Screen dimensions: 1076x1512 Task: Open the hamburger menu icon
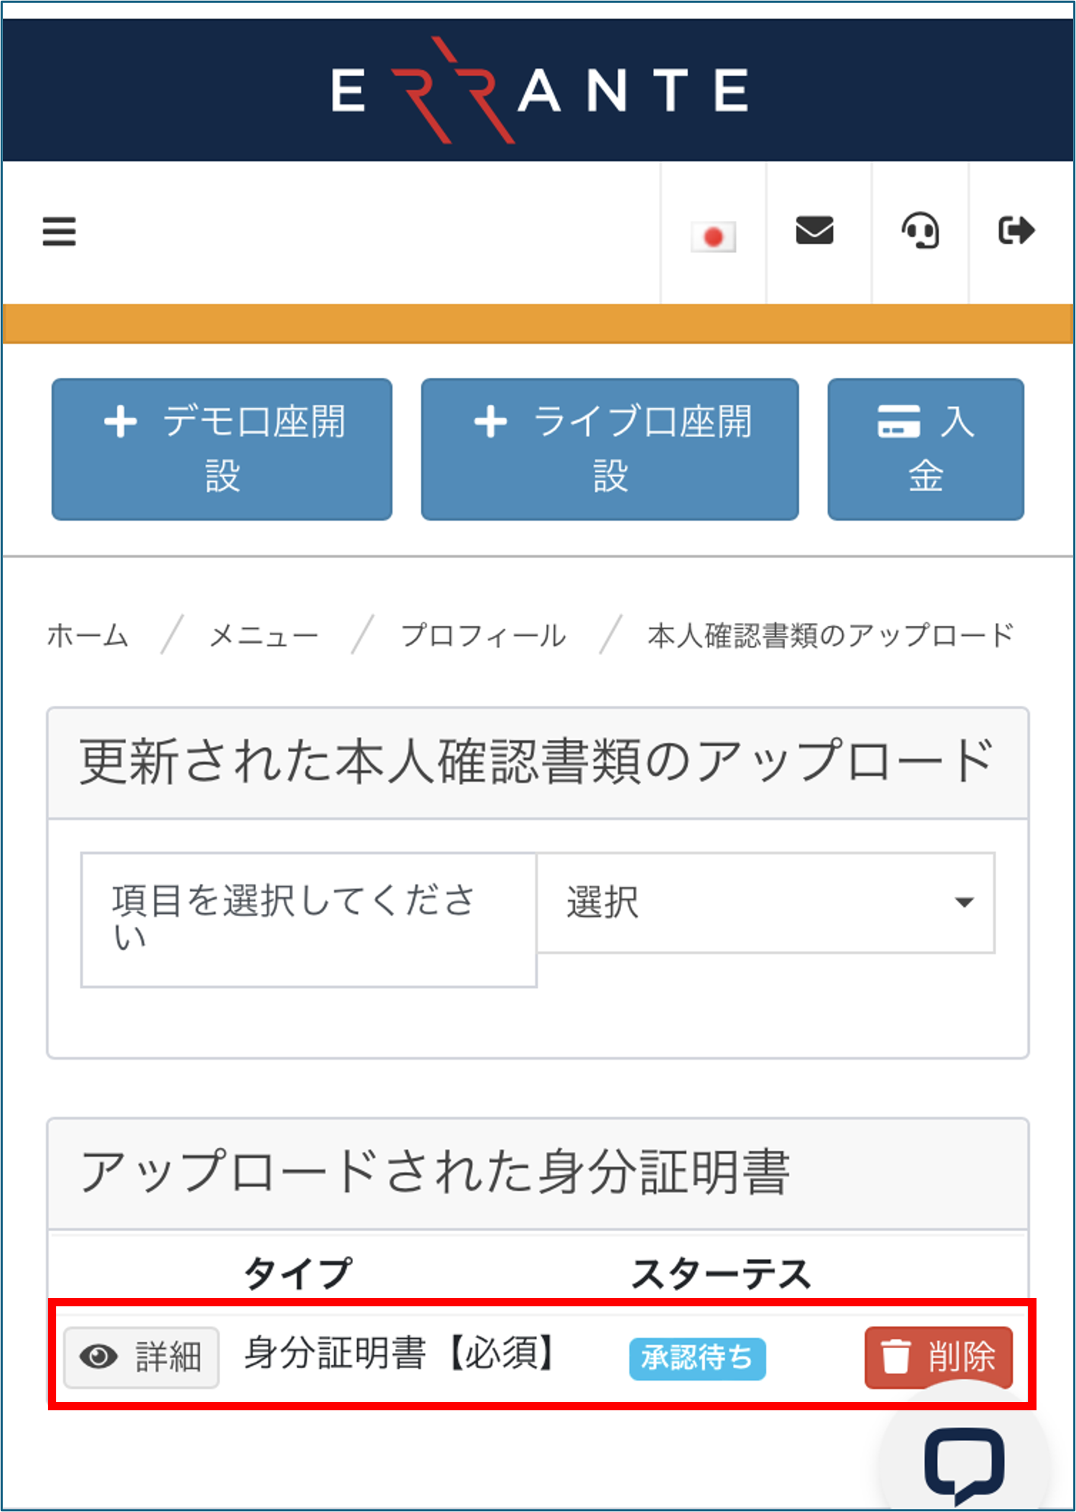pyautogui.click(x=59, y=232)
